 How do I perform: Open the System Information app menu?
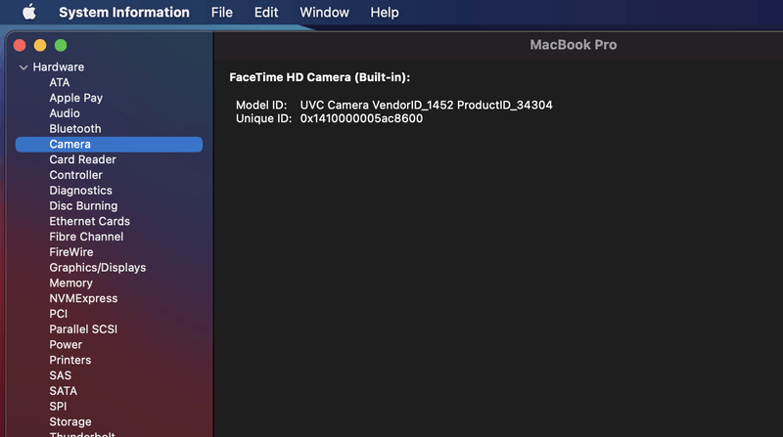click(124, 12)
